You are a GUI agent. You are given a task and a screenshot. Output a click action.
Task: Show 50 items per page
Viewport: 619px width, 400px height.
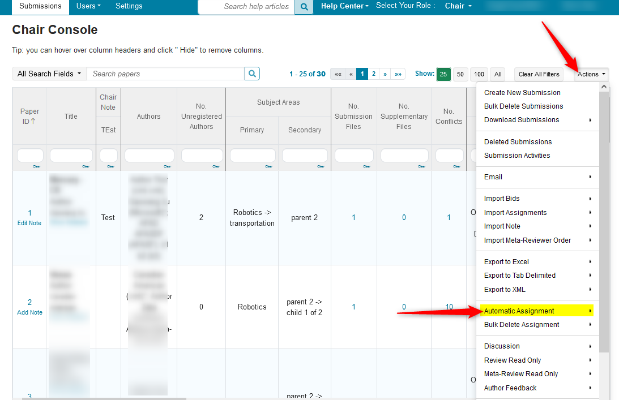pyautogui.click(x=460, y=74)
